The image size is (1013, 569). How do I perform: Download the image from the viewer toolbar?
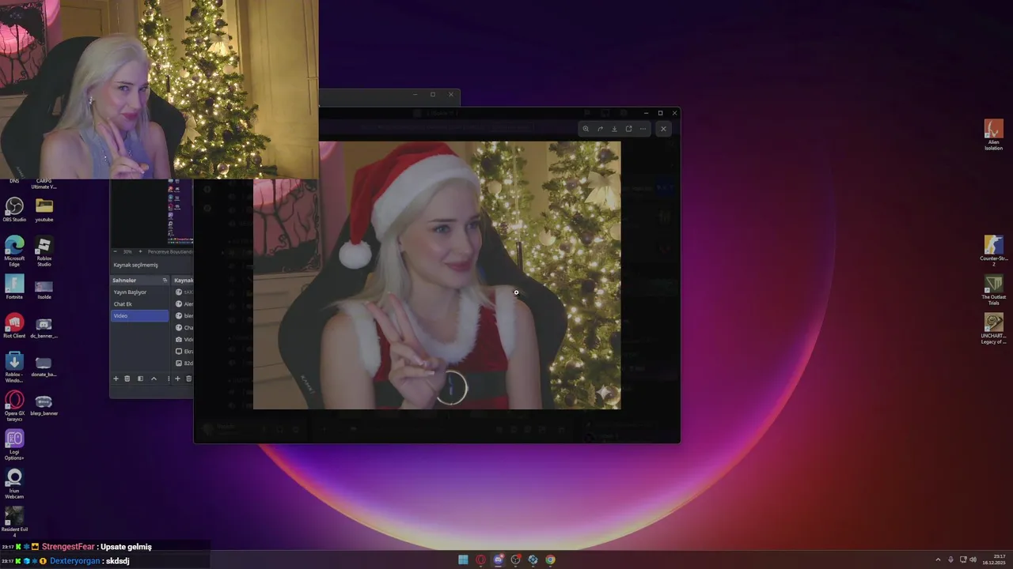tap(614, 129)
